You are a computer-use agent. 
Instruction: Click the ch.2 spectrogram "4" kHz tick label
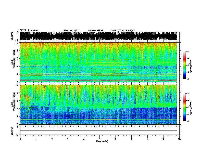(x=18, y=109)
